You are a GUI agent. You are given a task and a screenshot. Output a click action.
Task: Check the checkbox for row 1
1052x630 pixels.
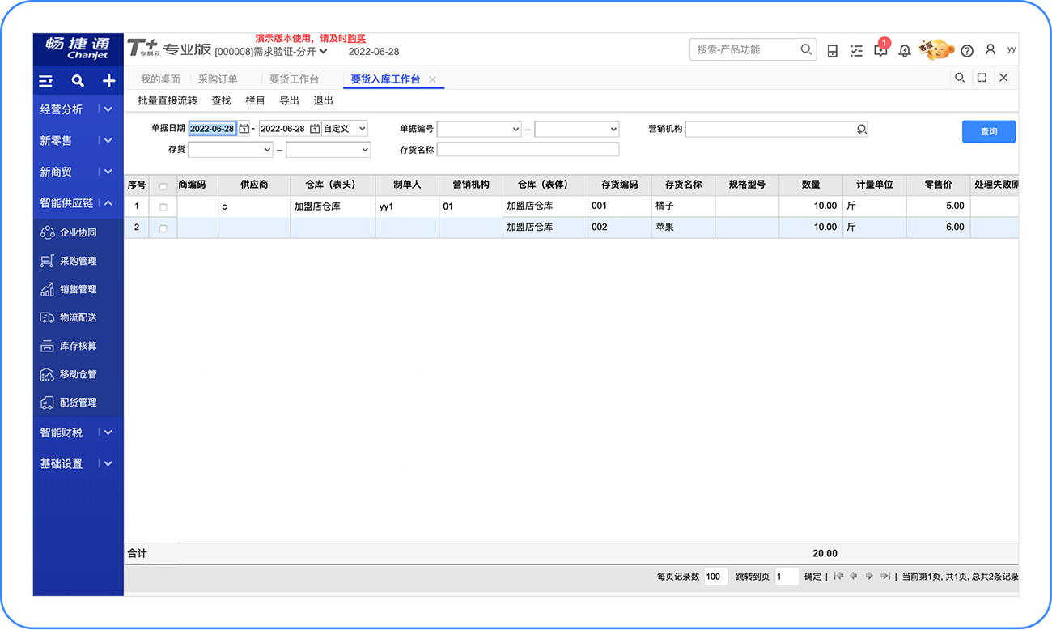163,207
